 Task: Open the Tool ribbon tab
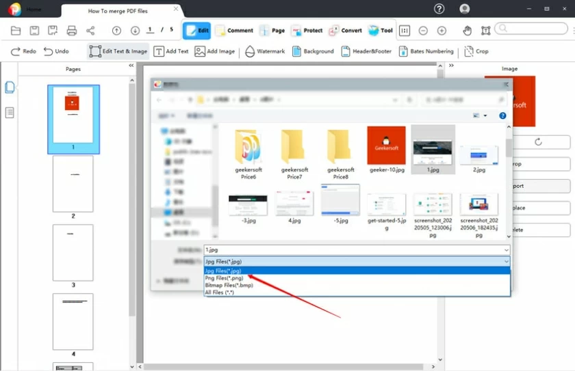point(381,31)
